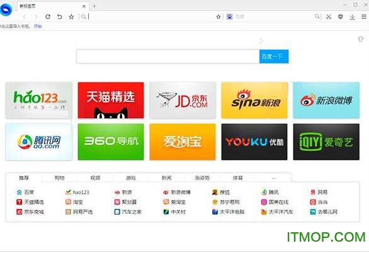The width and height of the screenshot is (369, 253).
Task: Open the JD.COM 京东 tile
Action: (183, 100)
